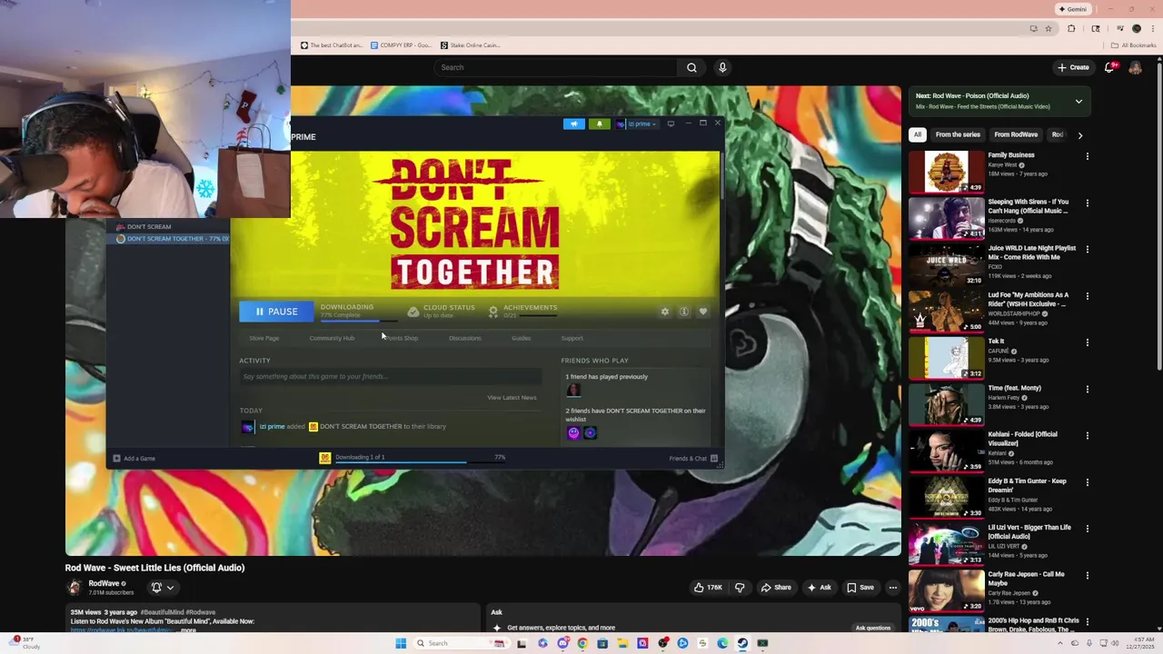
Task: Open previously played friend's avatar
Action: tap(573, 391)
